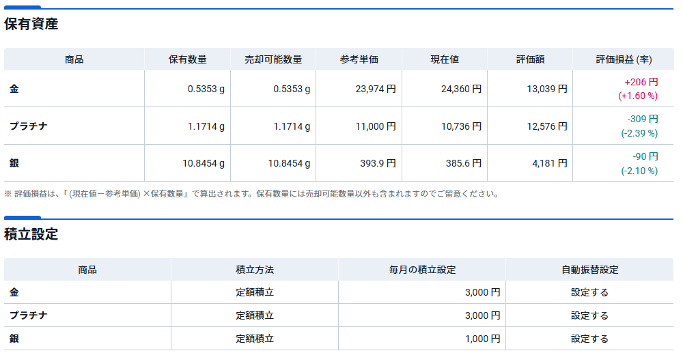683x353 pixels.
Task: Click the 評価損益 calculation footnote text
Action: click(x=251, y=194)
